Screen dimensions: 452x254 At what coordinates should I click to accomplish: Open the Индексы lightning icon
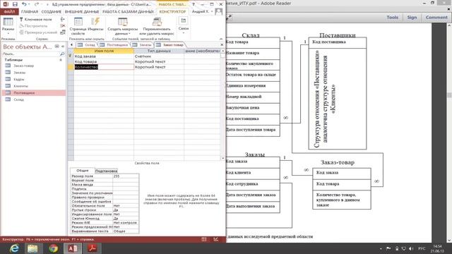pyautogui.click(x=95, y=22)
